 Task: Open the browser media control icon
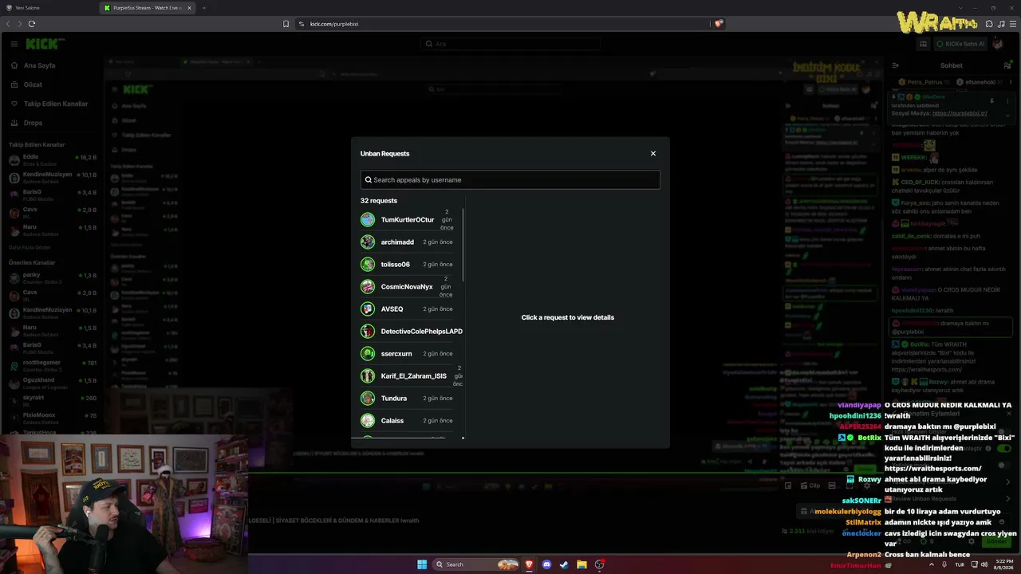1001,24
